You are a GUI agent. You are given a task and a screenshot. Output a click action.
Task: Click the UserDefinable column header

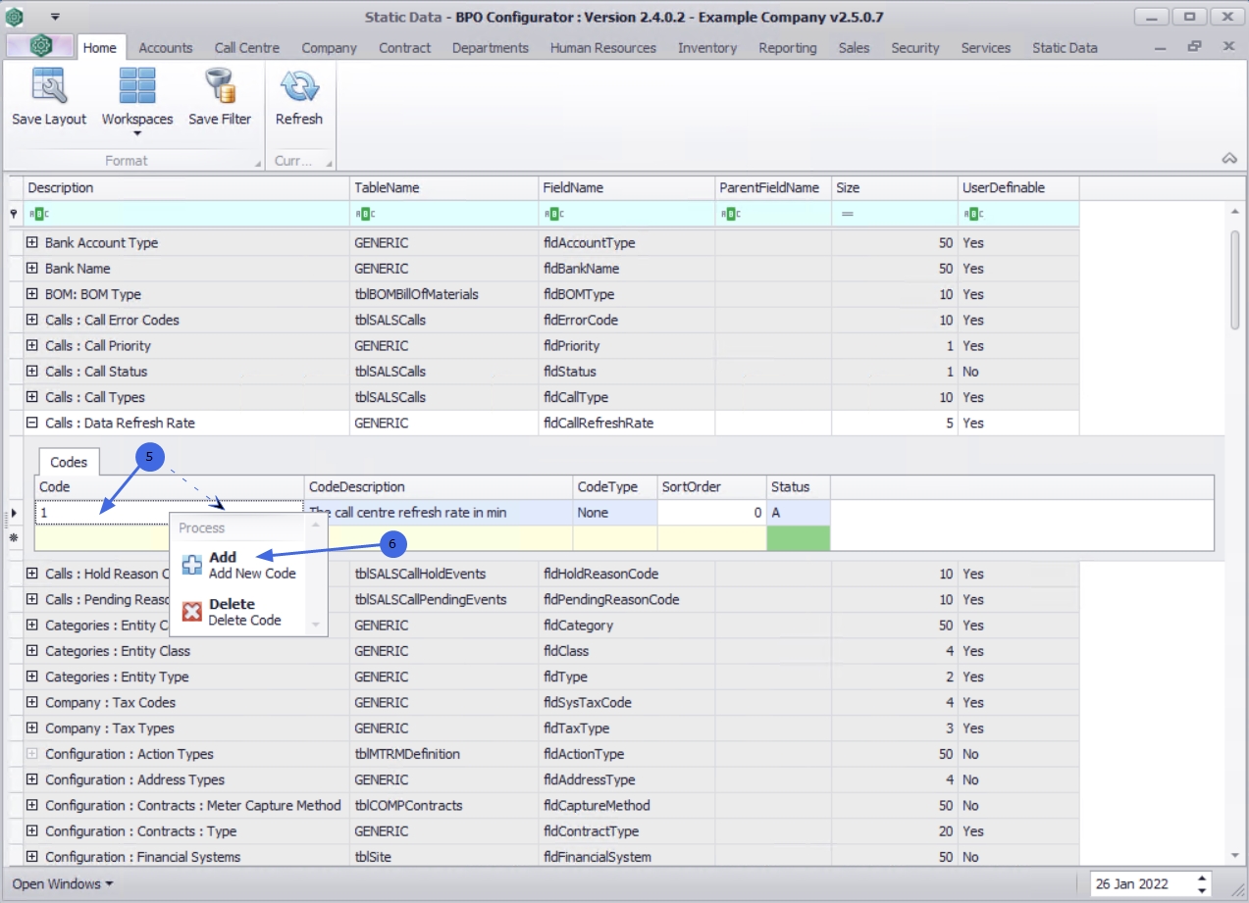click(x=1018, y=187)
